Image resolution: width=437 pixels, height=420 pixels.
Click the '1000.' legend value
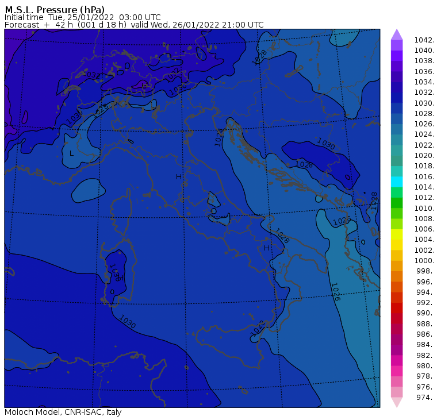pos(424,261)
